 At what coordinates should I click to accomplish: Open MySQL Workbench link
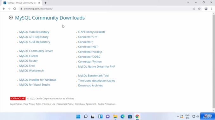(31, 71)
